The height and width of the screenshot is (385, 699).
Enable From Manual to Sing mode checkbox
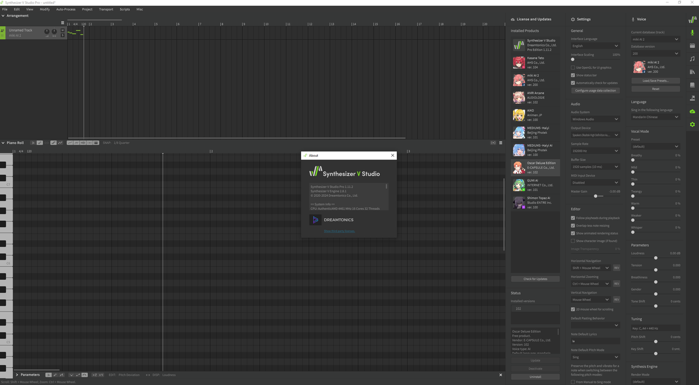click(x=573, y=382)
